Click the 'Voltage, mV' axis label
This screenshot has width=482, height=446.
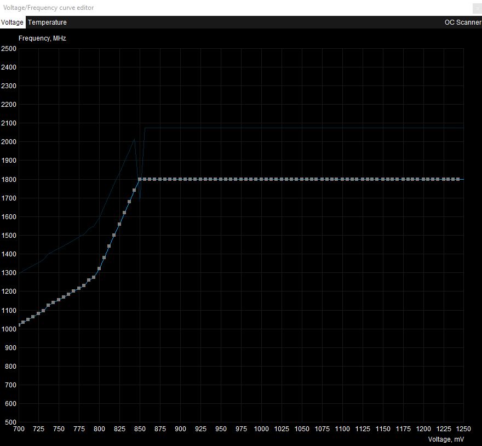[x=446, y=439]
